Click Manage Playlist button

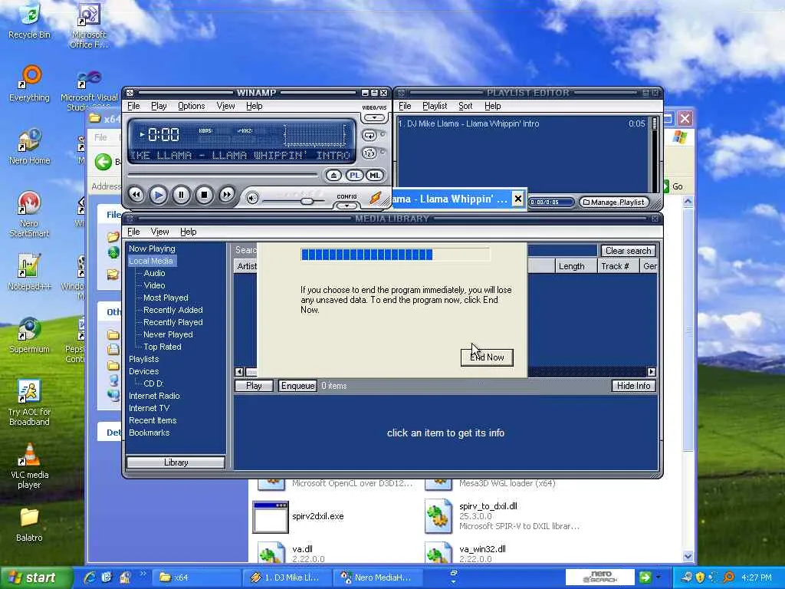(x=613, y=202)
